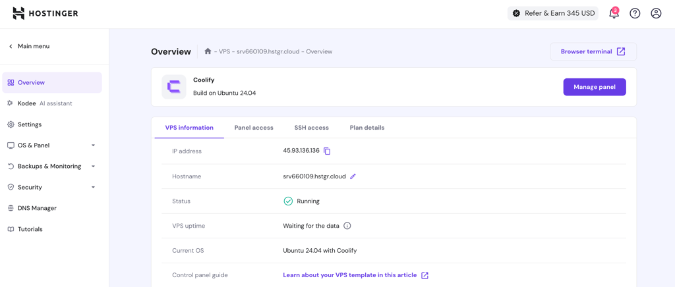Switch to the Panel access tab
675x287 pixels.
(x=254, y=128)
